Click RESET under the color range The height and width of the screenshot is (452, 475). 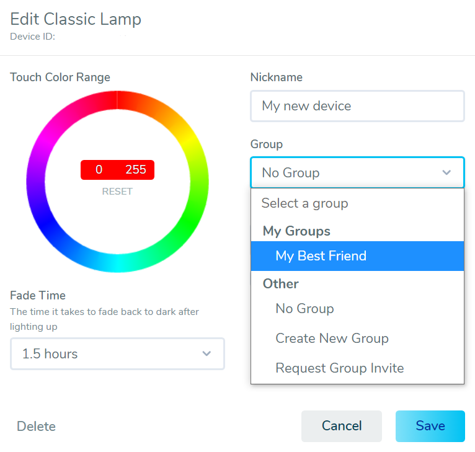click(x=117, y=192)
